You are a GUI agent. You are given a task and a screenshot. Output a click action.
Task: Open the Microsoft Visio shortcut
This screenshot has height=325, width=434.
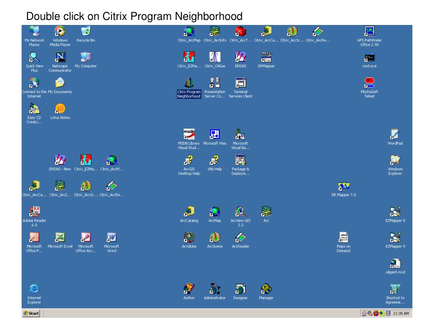click(215, 134)
